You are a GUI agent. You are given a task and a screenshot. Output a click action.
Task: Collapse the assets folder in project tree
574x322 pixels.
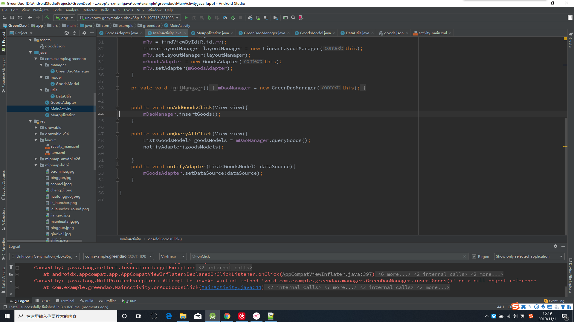click(x=30, y=40)
